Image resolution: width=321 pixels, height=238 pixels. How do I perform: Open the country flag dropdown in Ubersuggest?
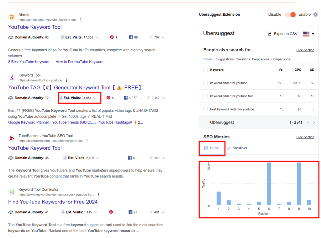(x=308, y=34)
